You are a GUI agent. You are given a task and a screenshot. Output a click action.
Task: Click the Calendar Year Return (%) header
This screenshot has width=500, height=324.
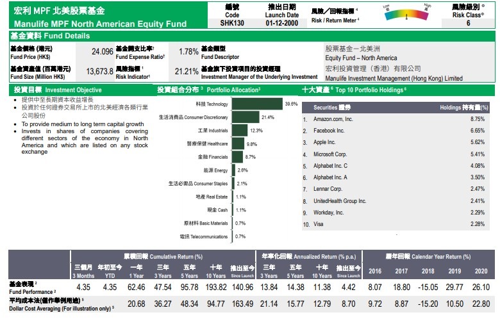tap(428, 257)
